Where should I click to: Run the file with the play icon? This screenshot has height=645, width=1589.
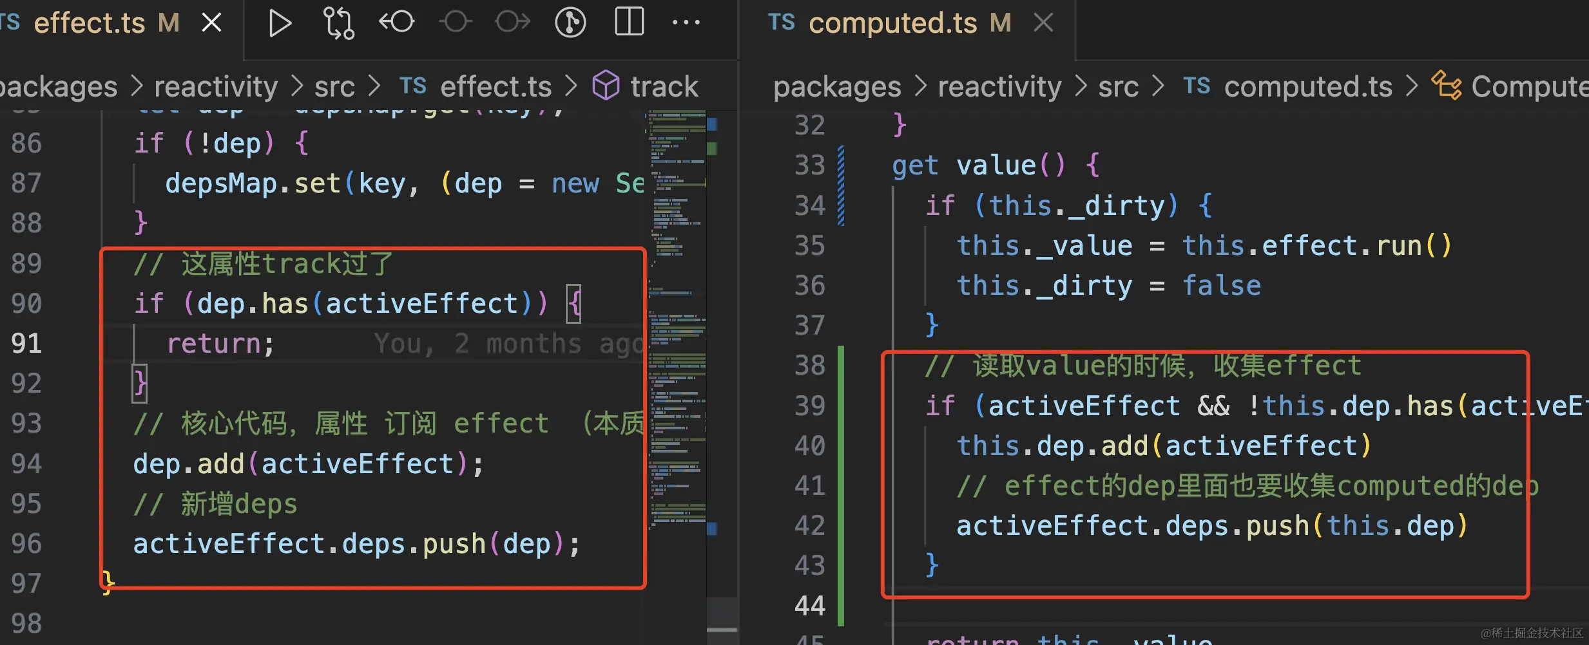coord(279,23)
